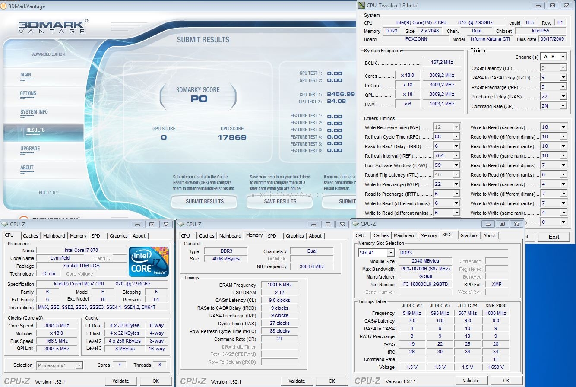Click the BCLK 167,2 MHz field
This screenshot has height=387, width=576.
pyautogui.click(x=442, y=62)
